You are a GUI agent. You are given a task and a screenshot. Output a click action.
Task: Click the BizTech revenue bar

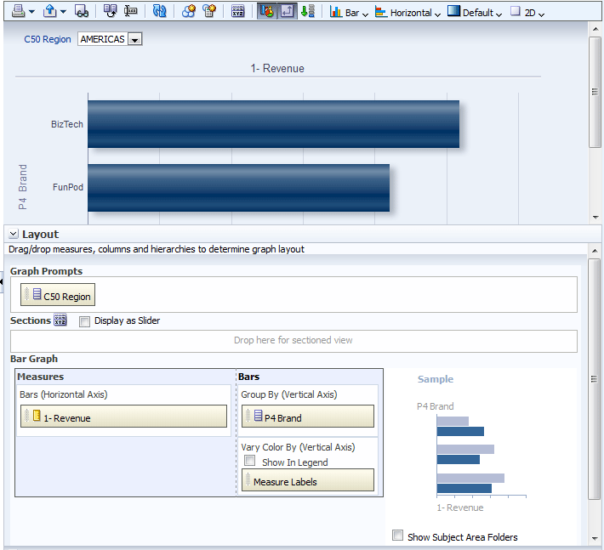point(273,124)
